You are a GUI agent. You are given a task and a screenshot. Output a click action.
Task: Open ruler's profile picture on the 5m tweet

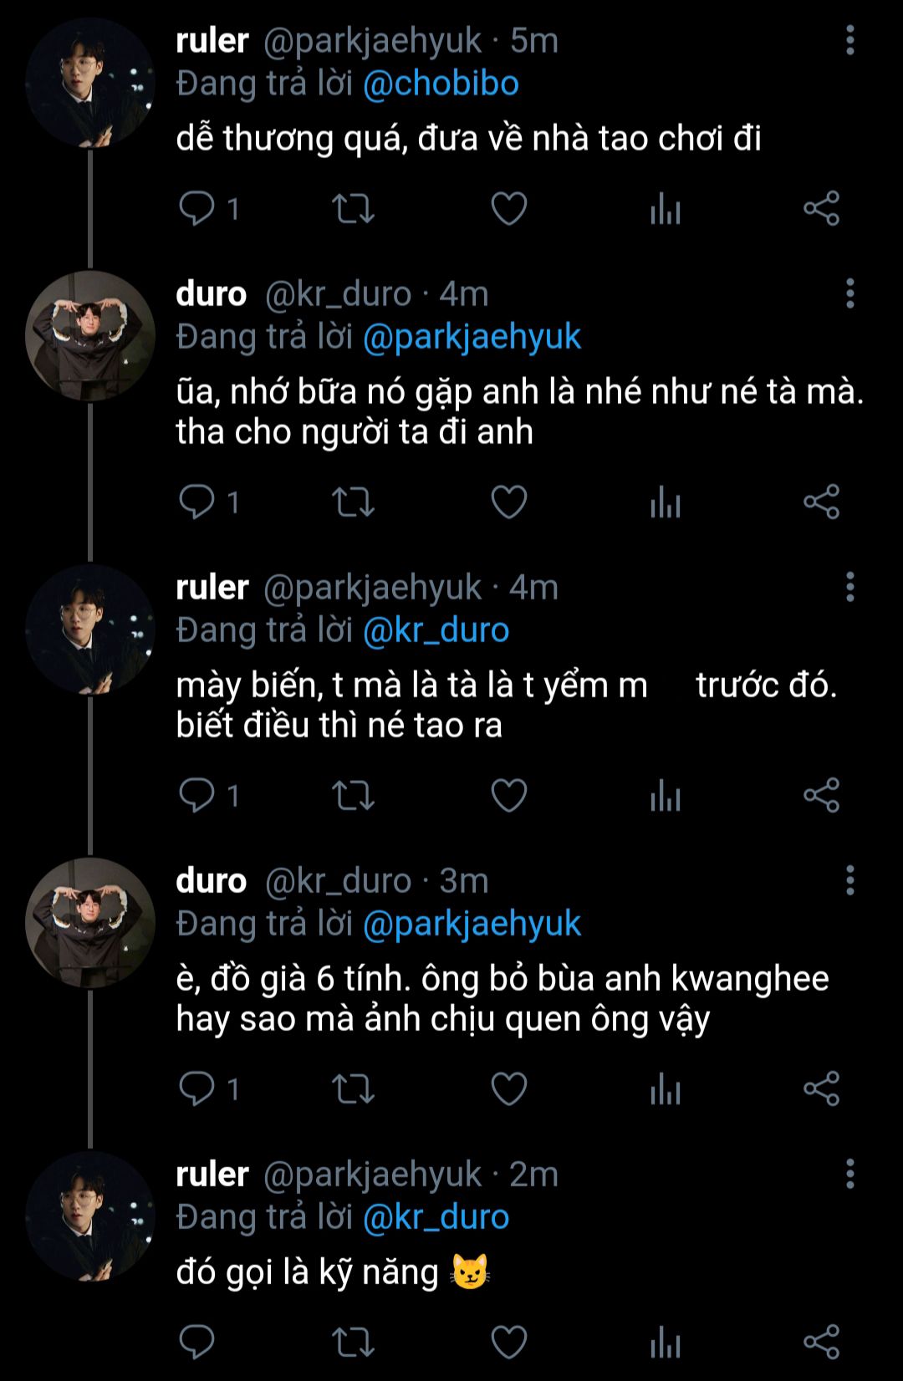89,84
